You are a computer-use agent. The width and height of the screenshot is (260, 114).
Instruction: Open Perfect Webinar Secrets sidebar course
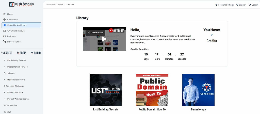pyautogui.click(x=18, y=99)
